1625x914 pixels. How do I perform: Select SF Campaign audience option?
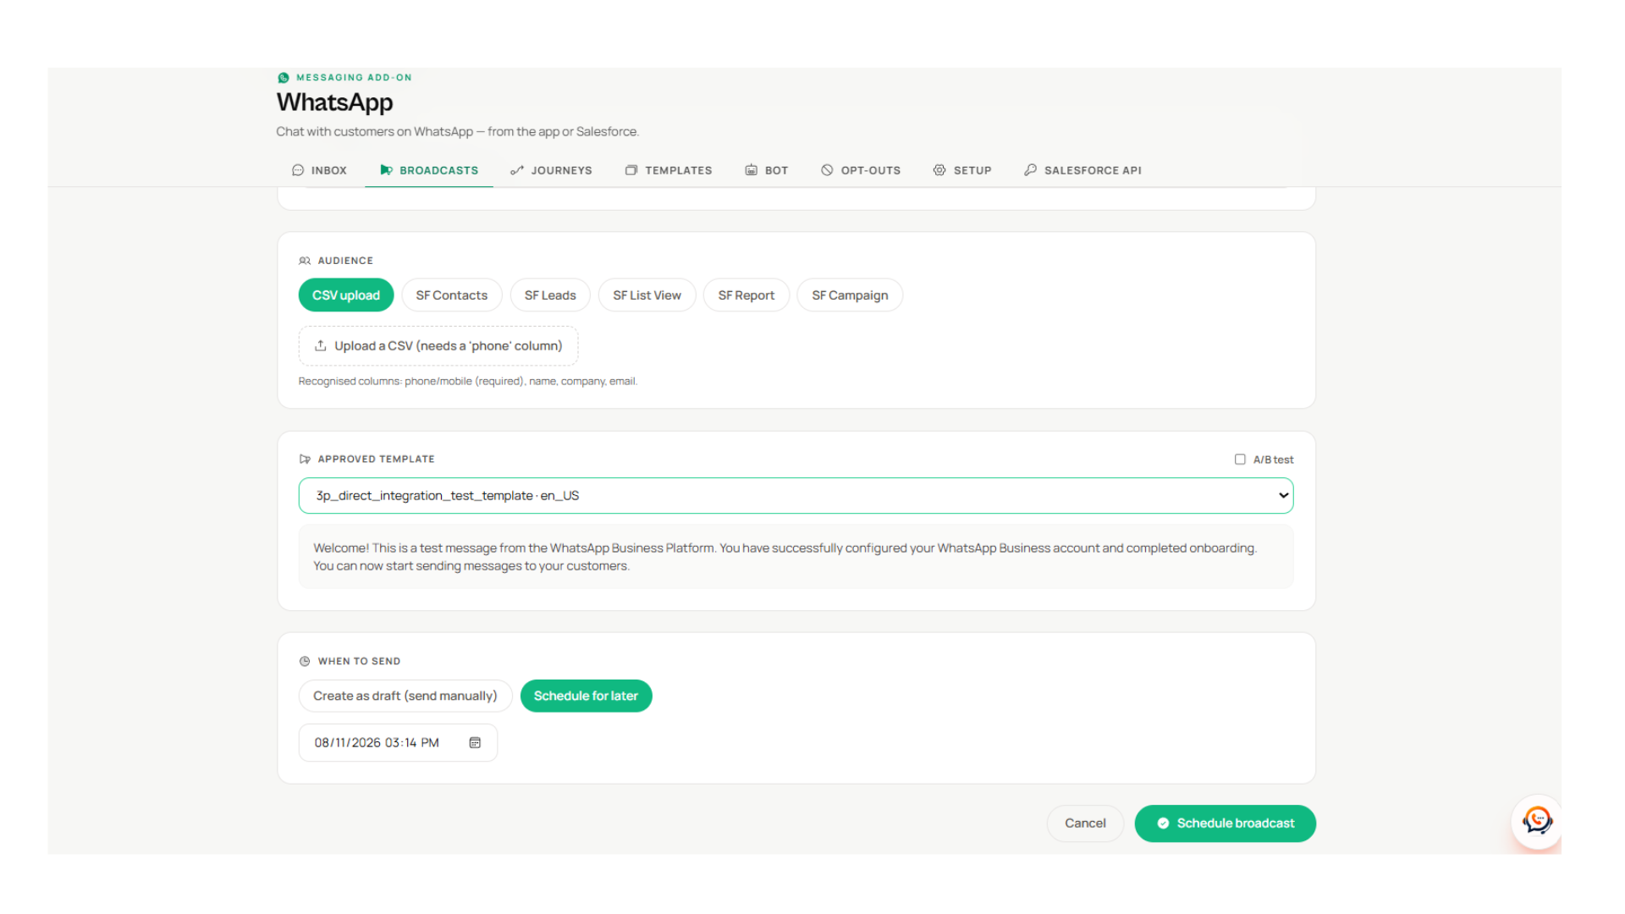pyautogui.click(x=850, y=295)
